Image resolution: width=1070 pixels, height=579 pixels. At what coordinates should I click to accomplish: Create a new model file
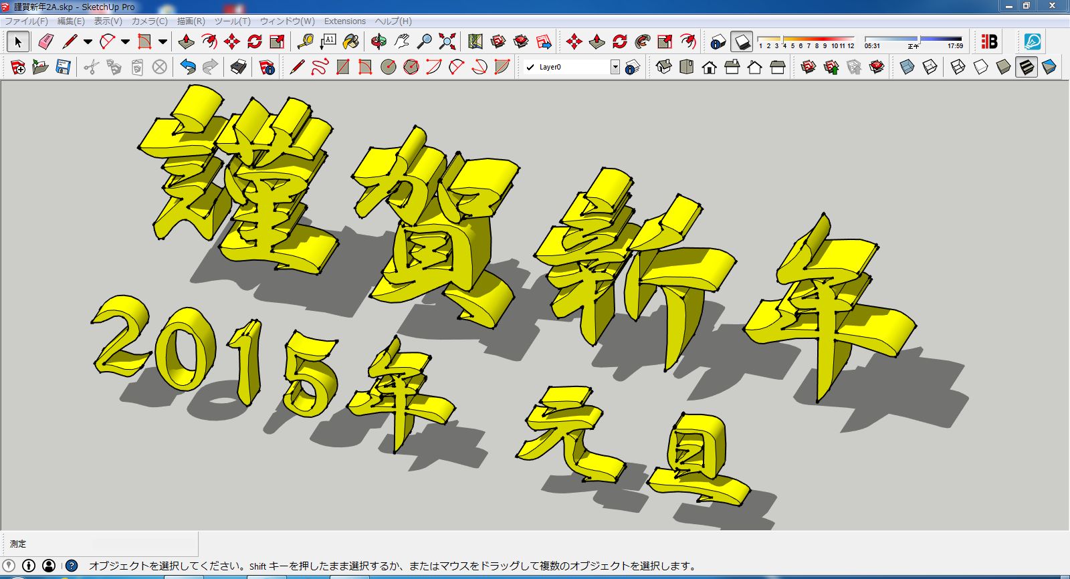(x=18, y=67)
